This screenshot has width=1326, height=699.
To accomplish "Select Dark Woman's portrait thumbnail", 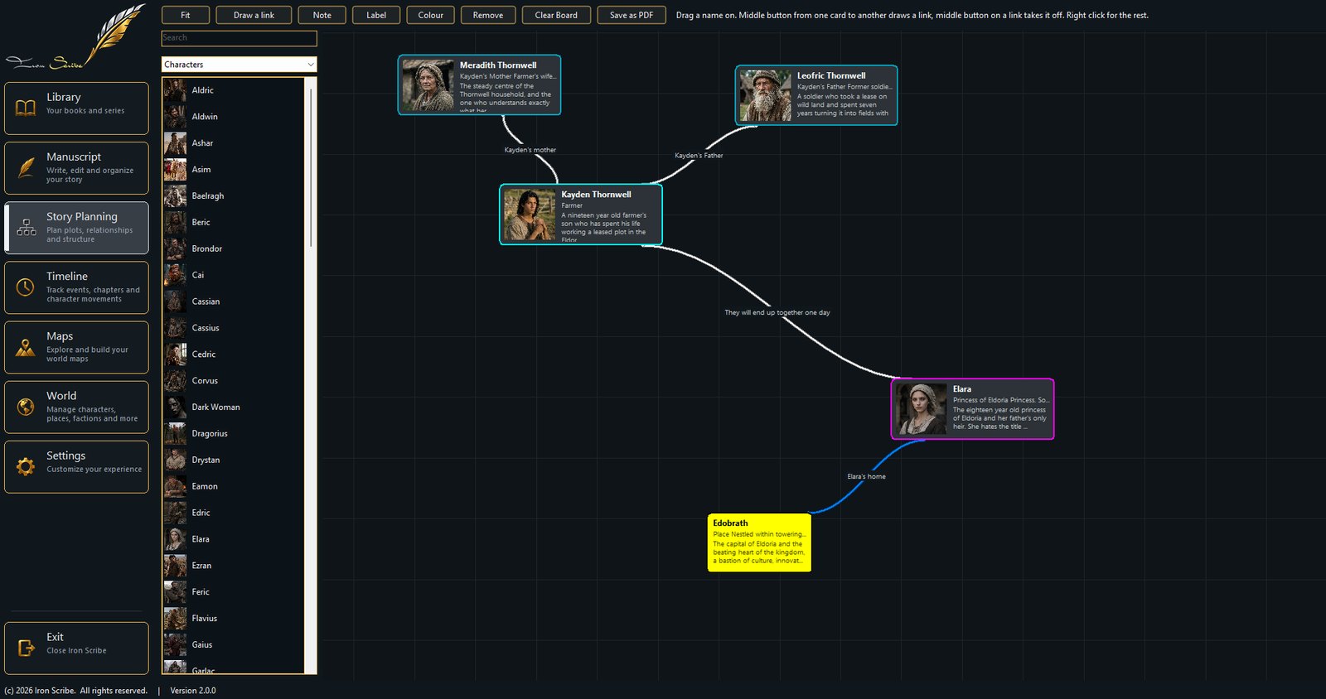I will pos(175,407).
